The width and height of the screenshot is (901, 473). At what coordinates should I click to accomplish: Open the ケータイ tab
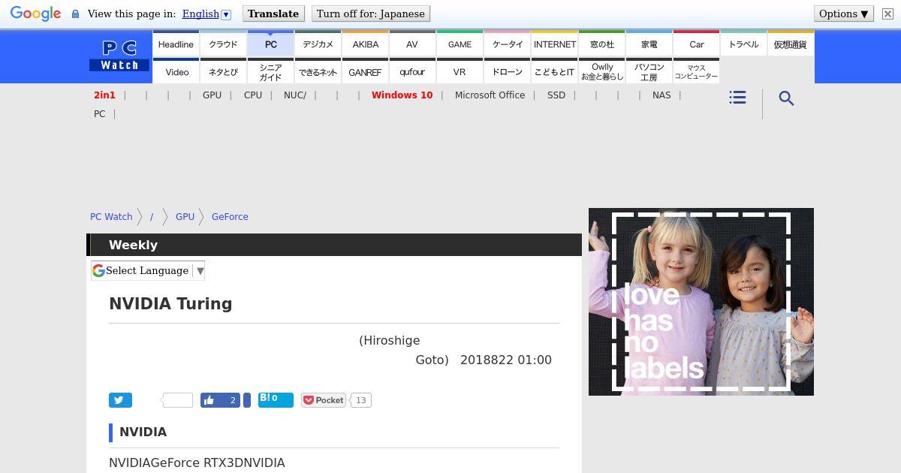(x=507, y=44)
